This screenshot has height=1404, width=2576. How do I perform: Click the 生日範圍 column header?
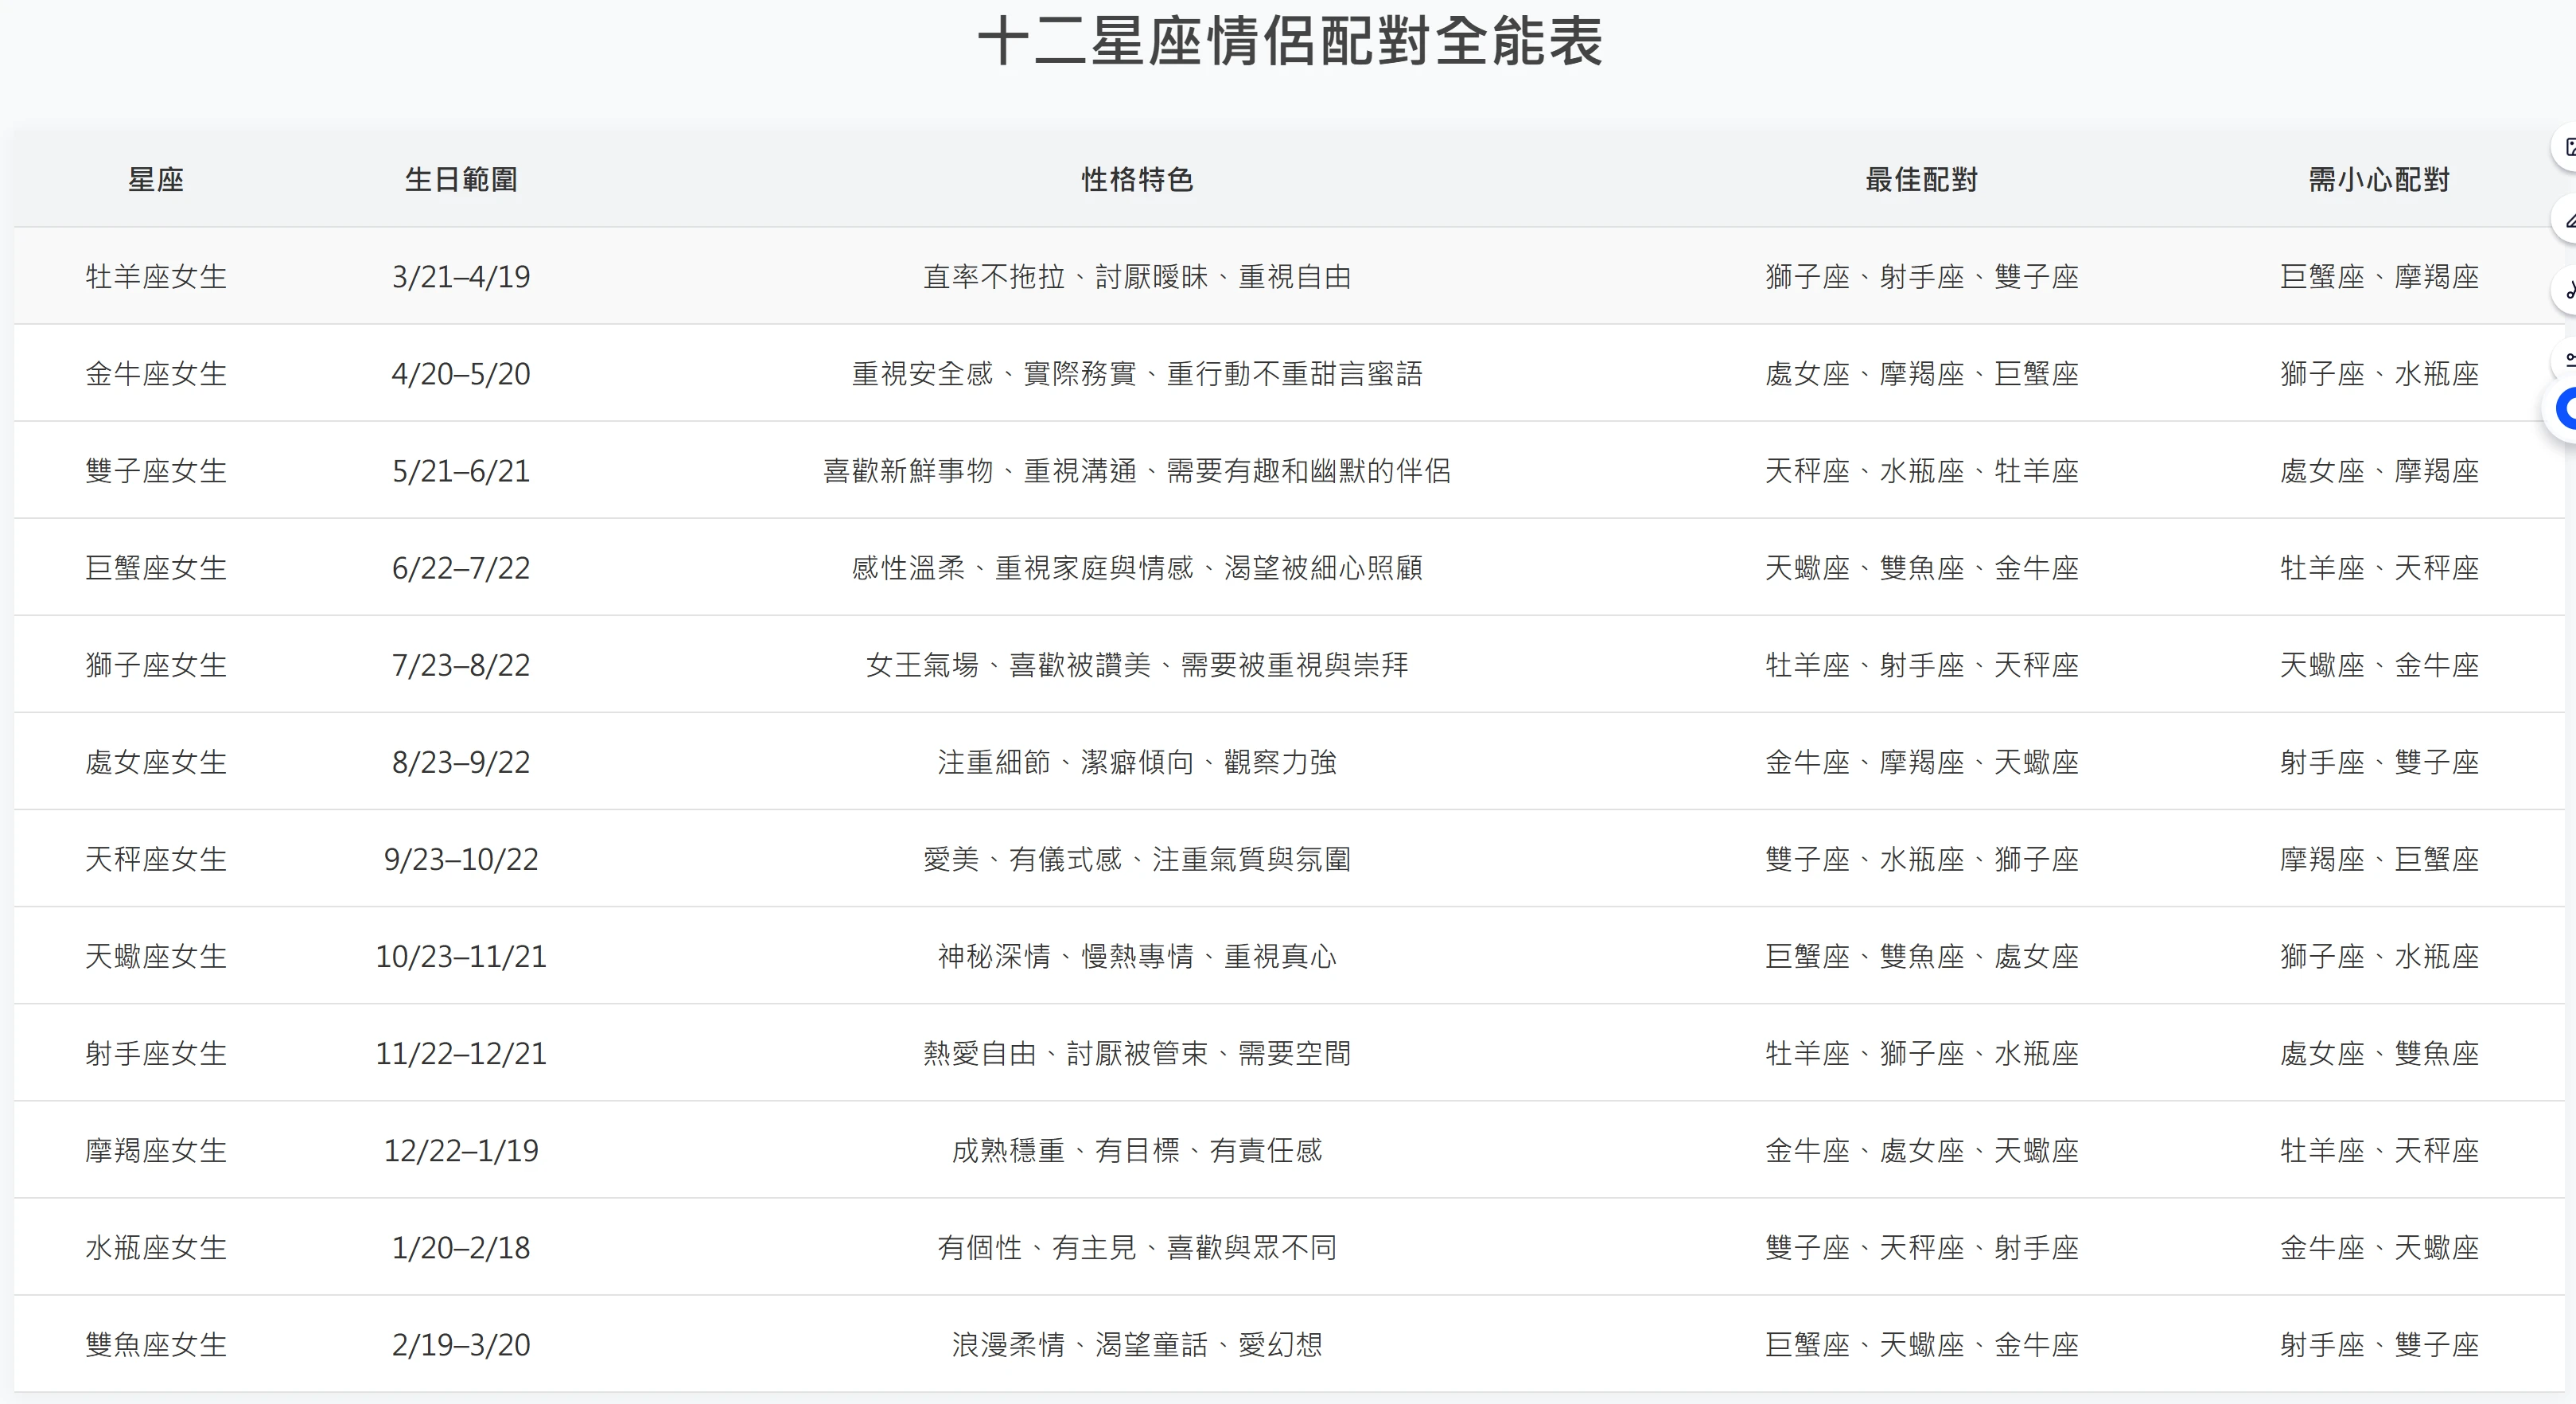click(x=461, y=179)
